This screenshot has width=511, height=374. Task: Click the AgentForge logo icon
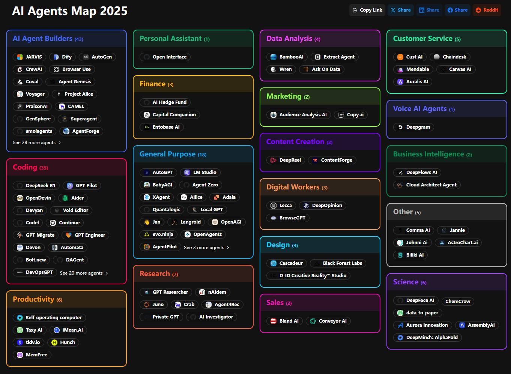click(66, 131)
